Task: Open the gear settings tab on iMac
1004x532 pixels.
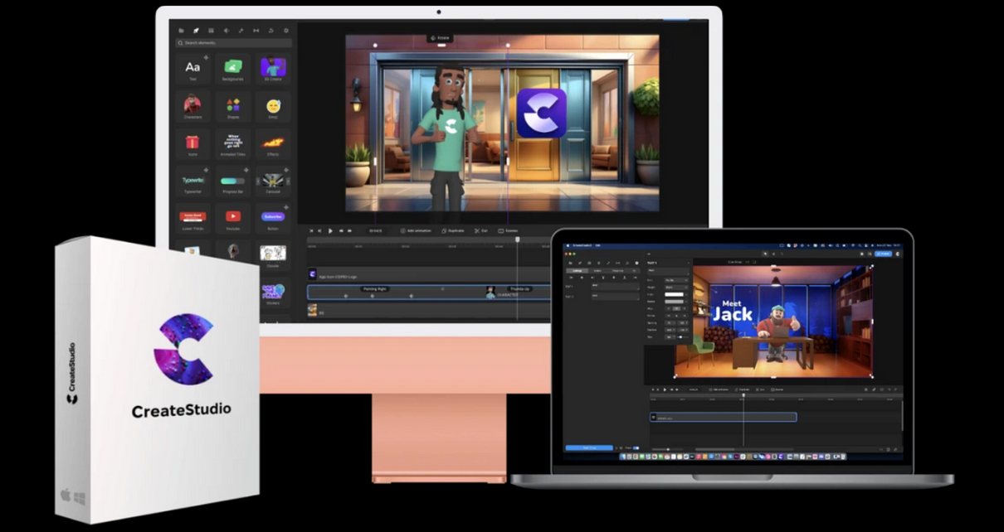Action: pyautogui.click(x=286, y=31)
